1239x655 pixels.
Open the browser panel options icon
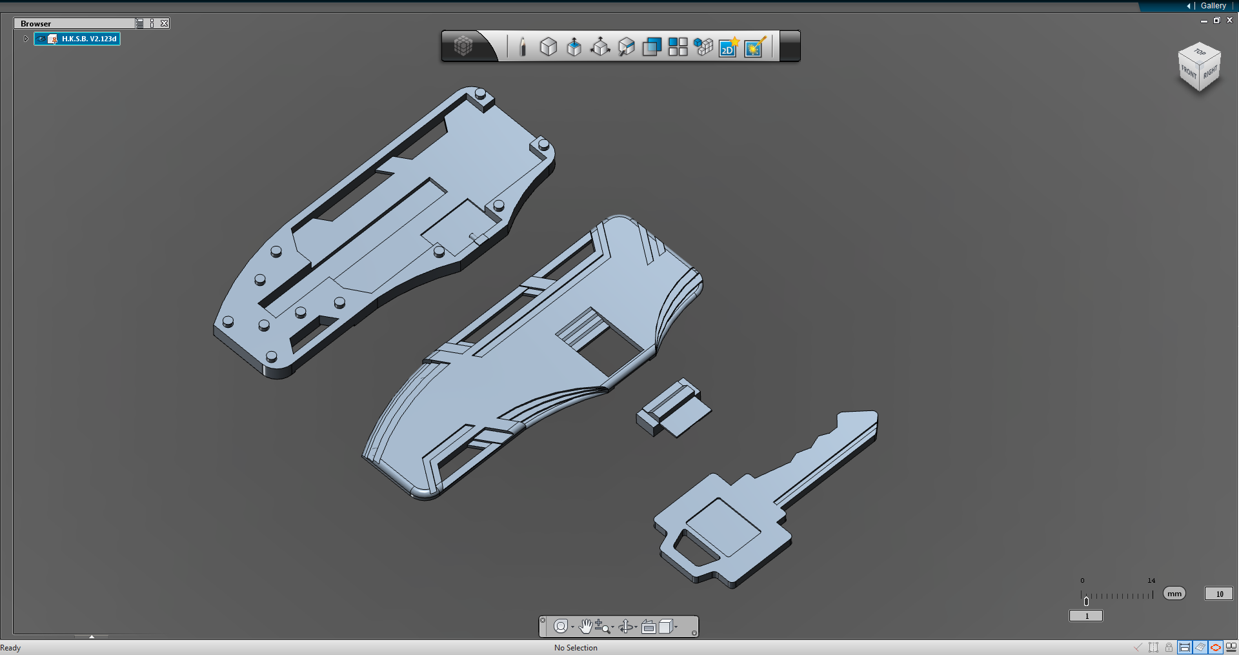tap(152, 23)
